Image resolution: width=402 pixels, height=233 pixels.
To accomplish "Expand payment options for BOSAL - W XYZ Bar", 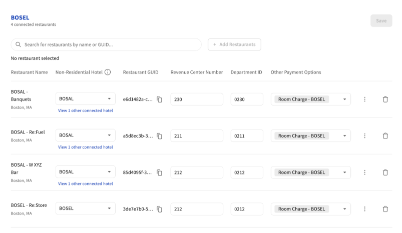I will [x=344, y=172].
